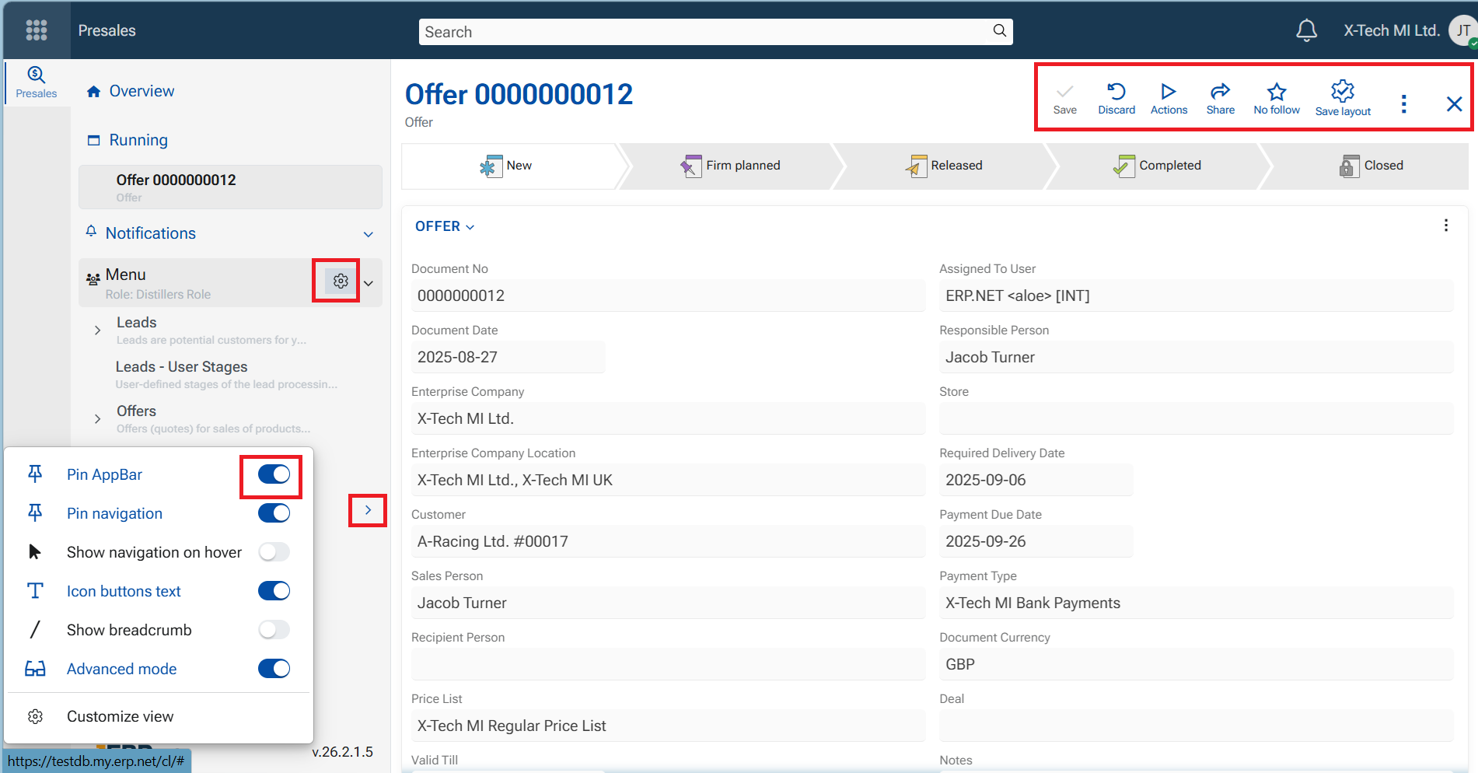Open the app launcher grid icon
Viewport: 1478px width, 773px height.
pyautogui.click(x=37, y=30)
